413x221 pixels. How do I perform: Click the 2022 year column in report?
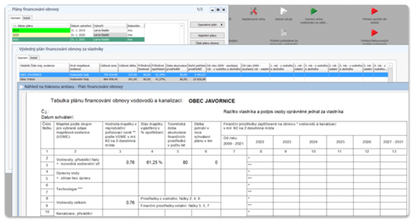(x=260, y=142)
